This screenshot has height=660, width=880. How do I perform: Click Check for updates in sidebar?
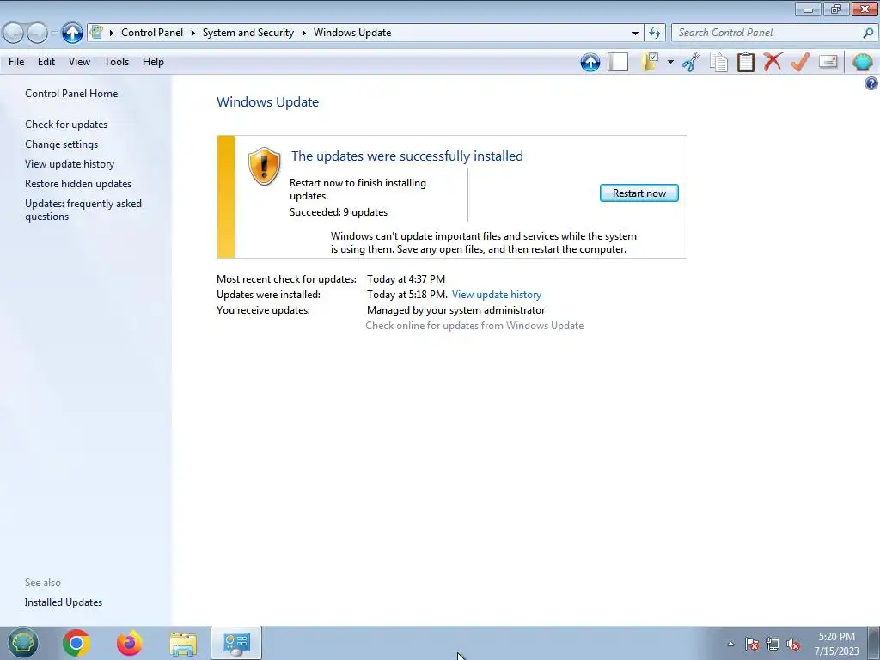[x=66, y=125]
